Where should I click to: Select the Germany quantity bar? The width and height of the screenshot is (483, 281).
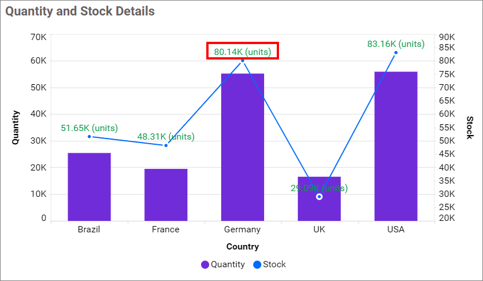pyautogui.click(x=242, y=147)
